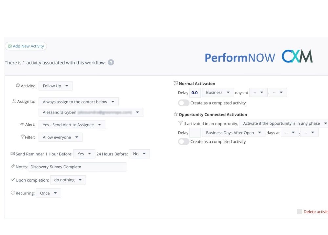Open the Business Days After Open dropdown
The image size is (328, 235).
coord(233,133)
